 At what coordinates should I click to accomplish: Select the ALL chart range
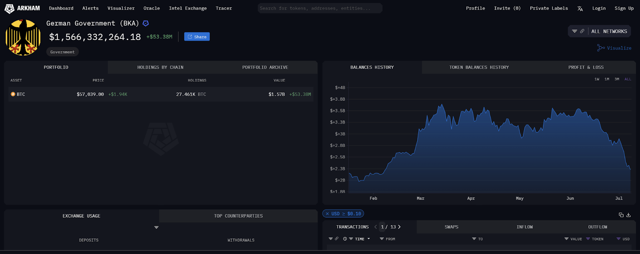[x=628, y=79]
